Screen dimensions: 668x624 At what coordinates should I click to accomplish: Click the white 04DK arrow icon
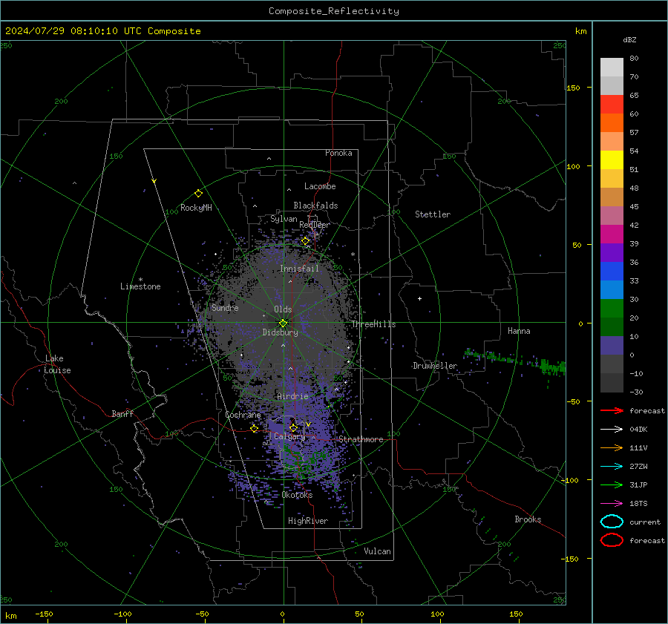(612, 429)
